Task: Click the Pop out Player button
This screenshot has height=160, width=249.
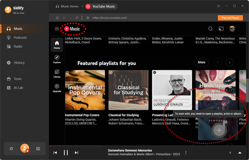Action: 230,18
